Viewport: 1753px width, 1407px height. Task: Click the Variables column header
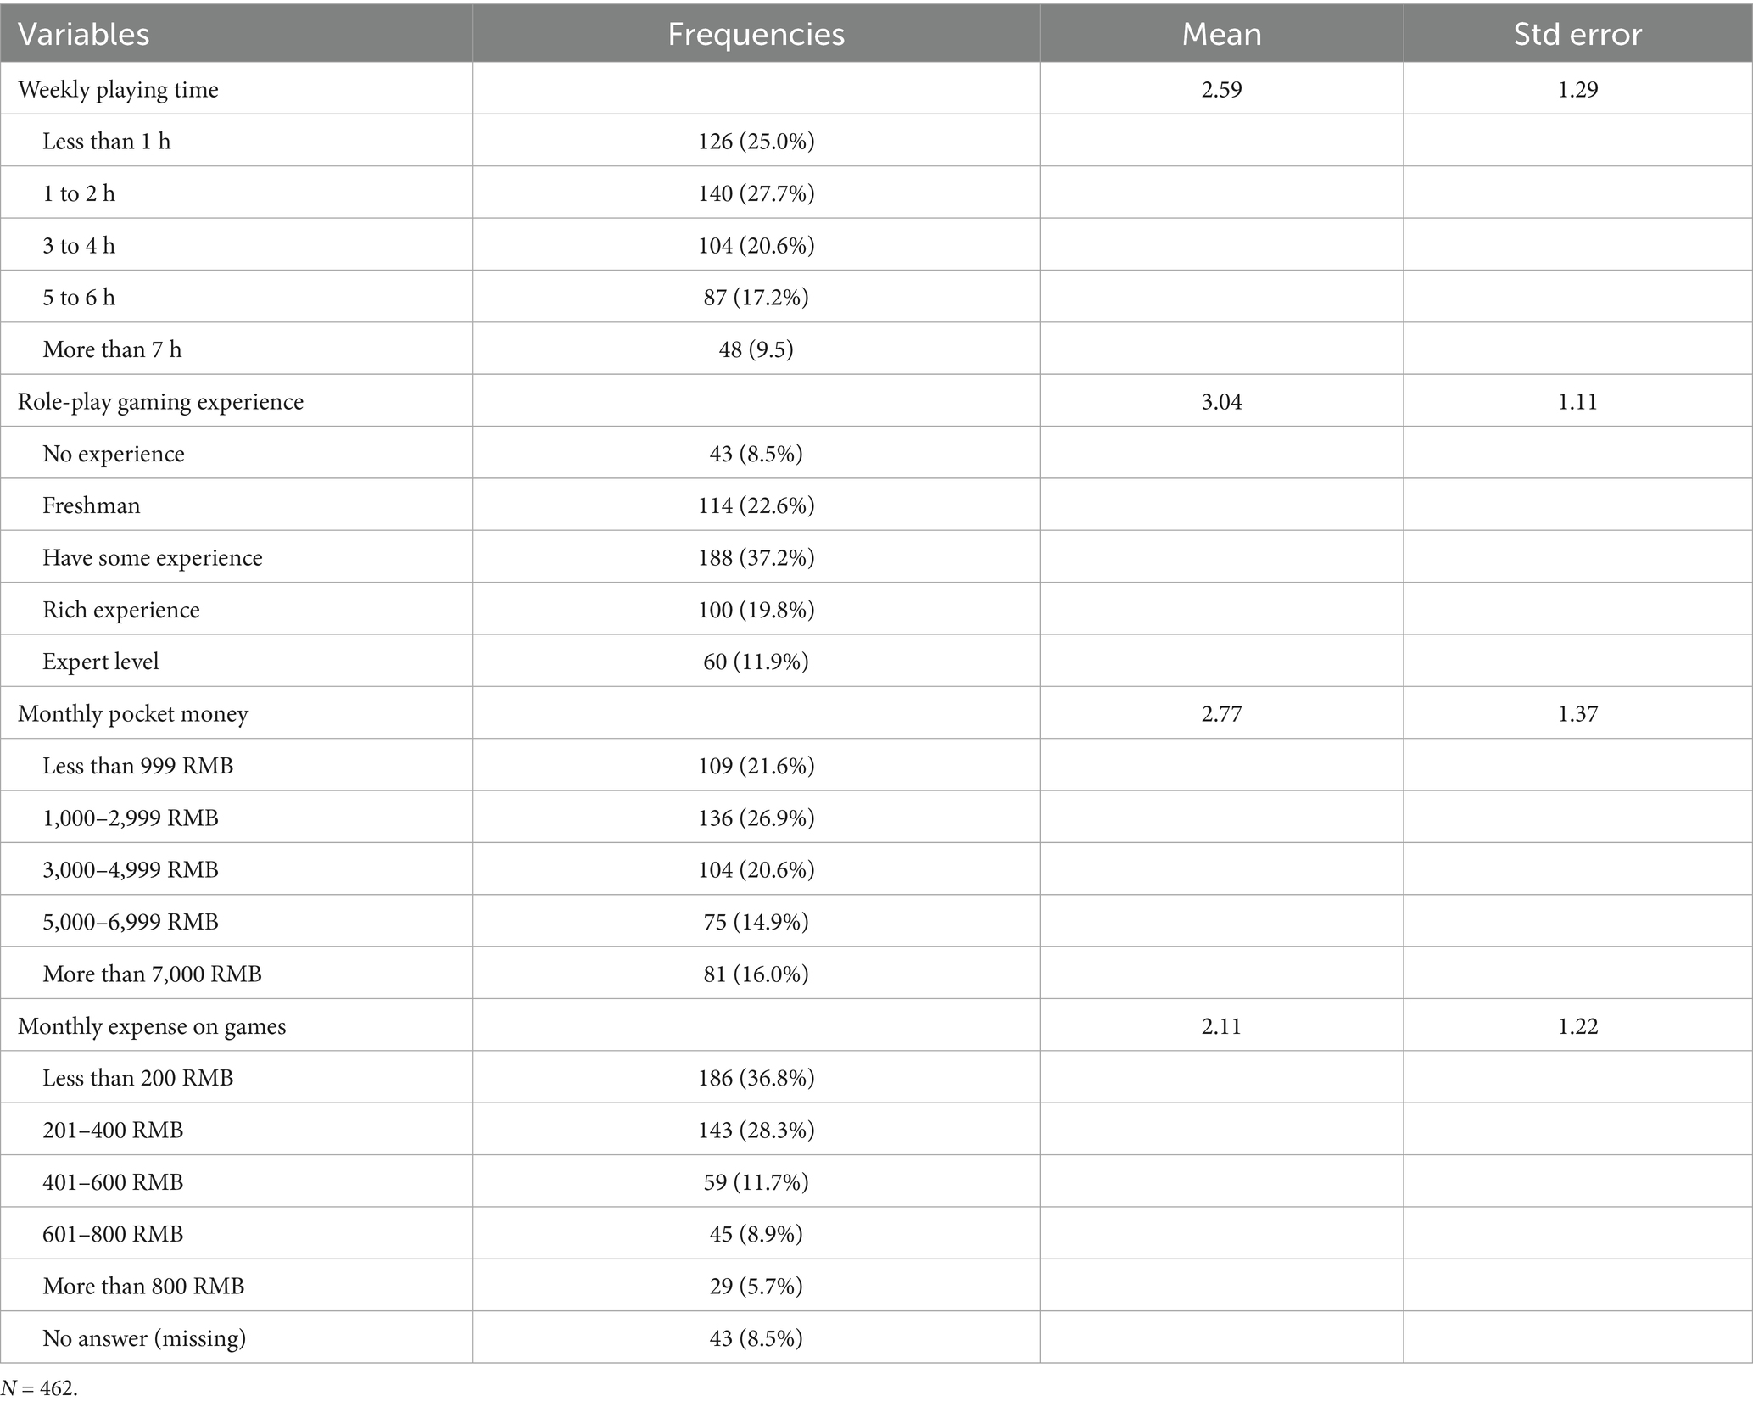[x=83, y=34]
